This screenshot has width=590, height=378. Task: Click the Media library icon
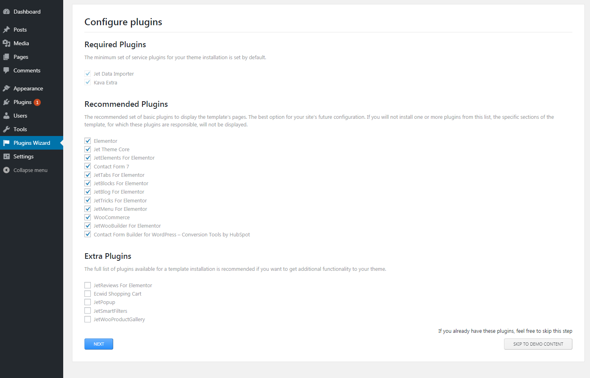[x=6, y=43]
